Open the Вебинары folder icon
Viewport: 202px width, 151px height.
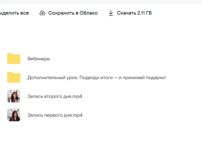point(14,58)
